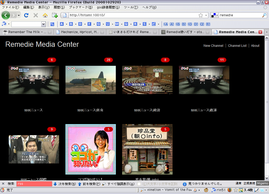This screenshot has width=269, height=194.
Task: Click the find bar search field containing rss
Action: click(34, 184)
